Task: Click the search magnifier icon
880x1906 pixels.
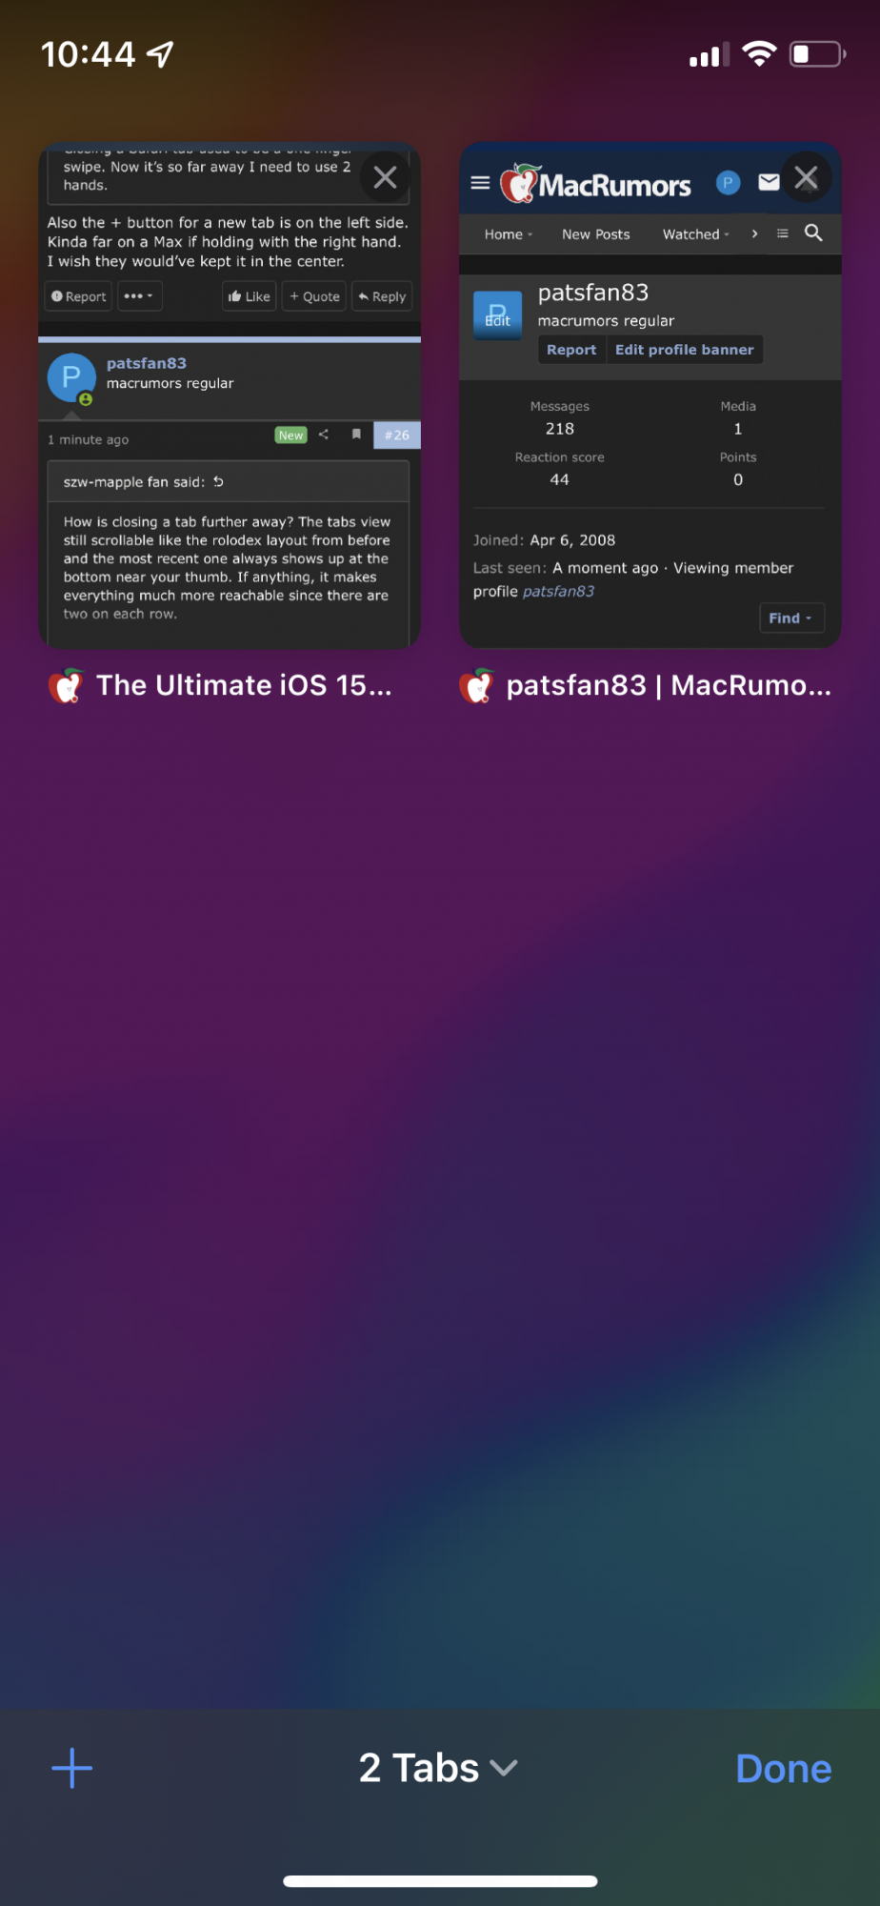Action: pos(813,233)
